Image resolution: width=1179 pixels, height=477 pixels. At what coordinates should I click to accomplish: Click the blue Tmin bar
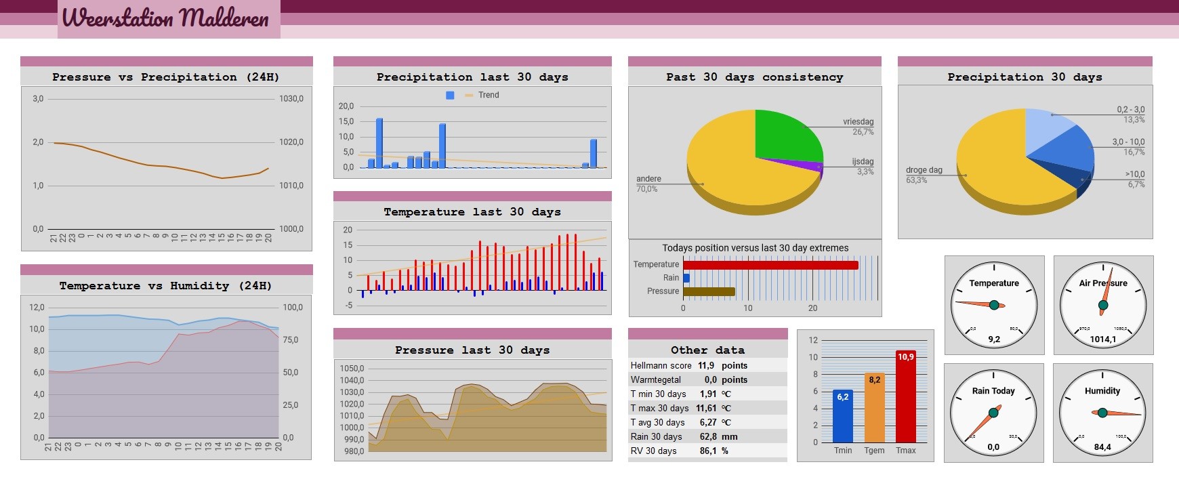pos(843,416)
